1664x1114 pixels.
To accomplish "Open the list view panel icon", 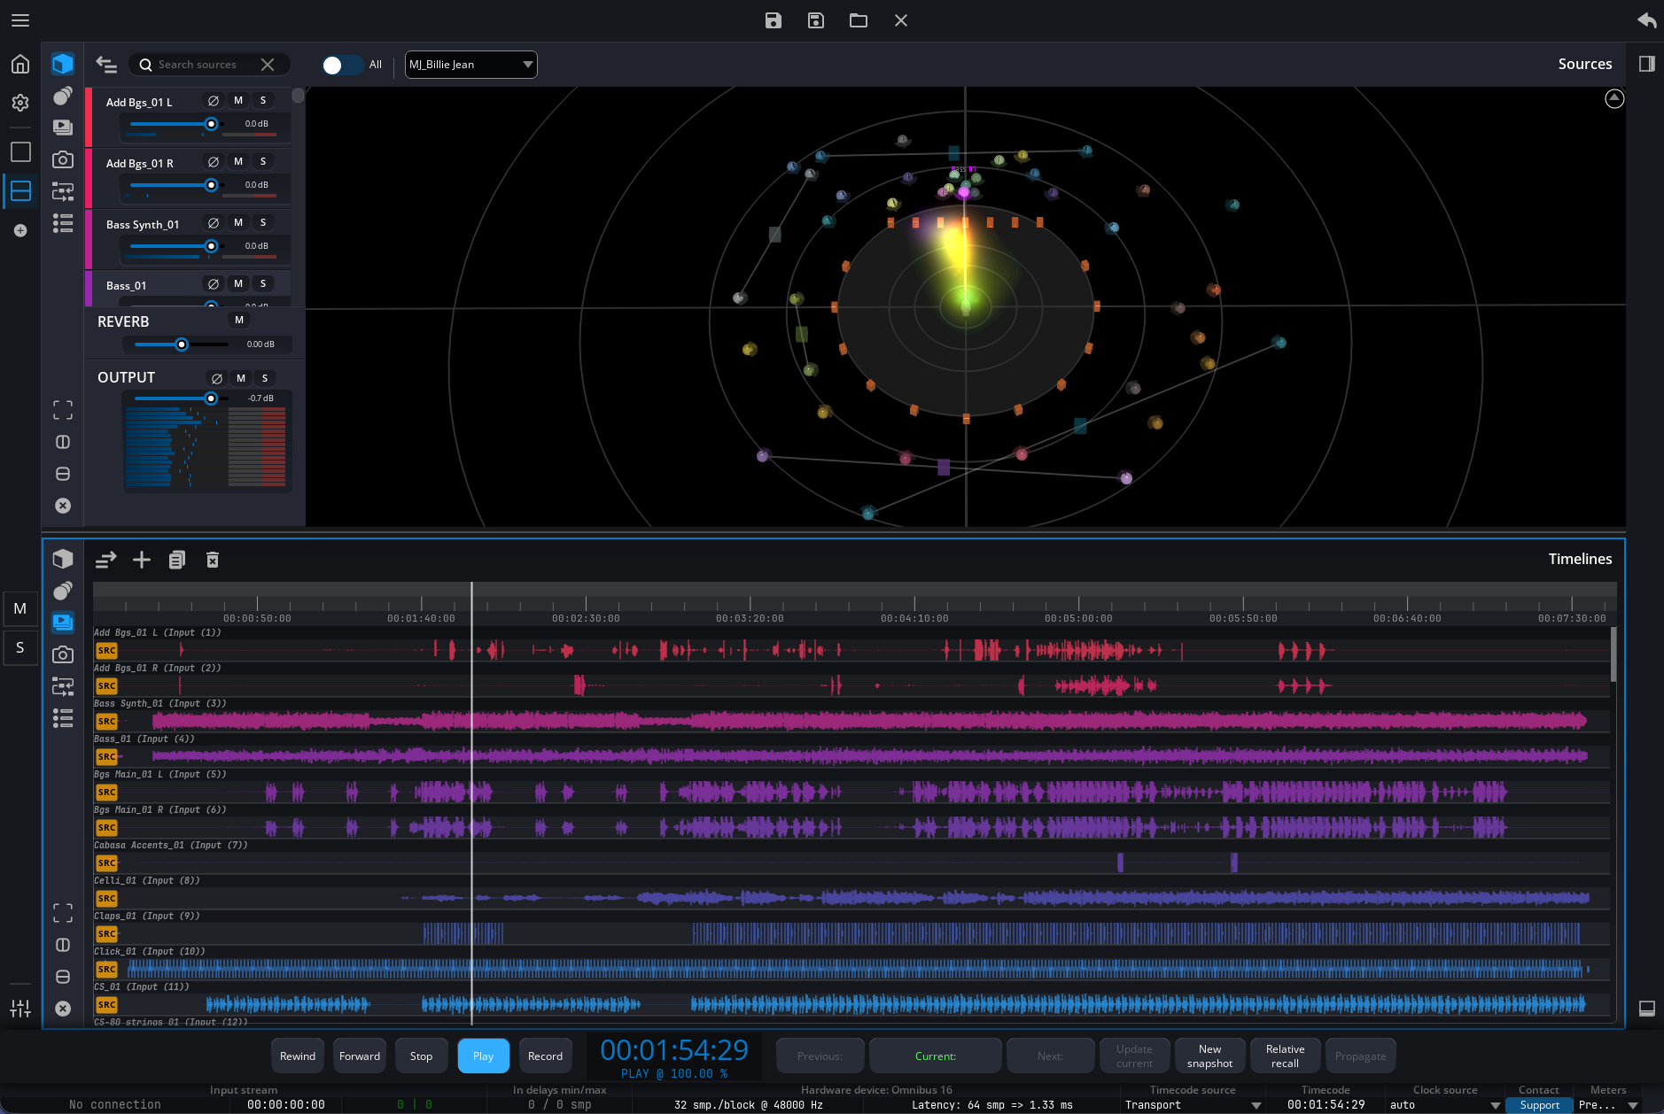I will [62, 224].
